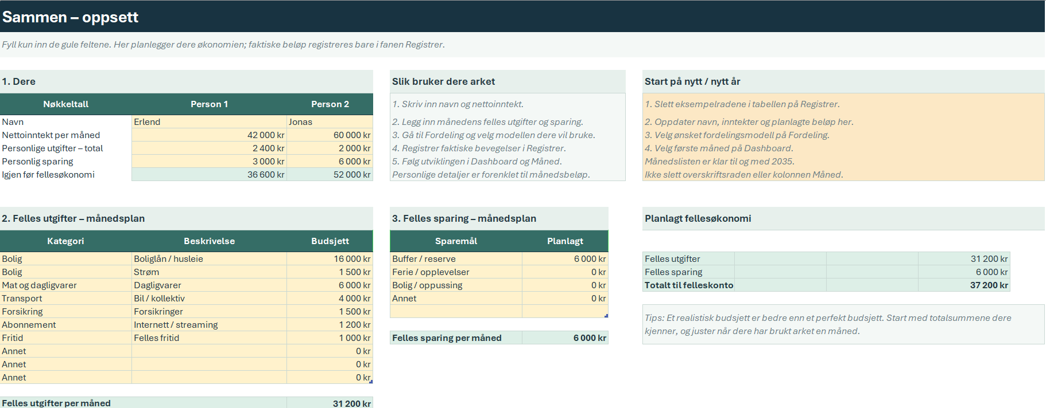Image resolution: width=1046 pixels, height=408 pixels.
Task: Click the 60 000 kr net income cell
Action: 330,135
